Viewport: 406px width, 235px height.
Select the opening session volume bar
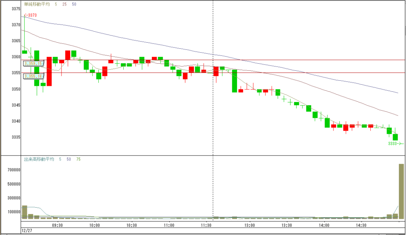click(25, 212)
